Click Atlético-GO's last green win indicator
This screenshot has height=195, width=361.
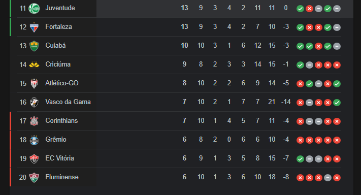337,84
